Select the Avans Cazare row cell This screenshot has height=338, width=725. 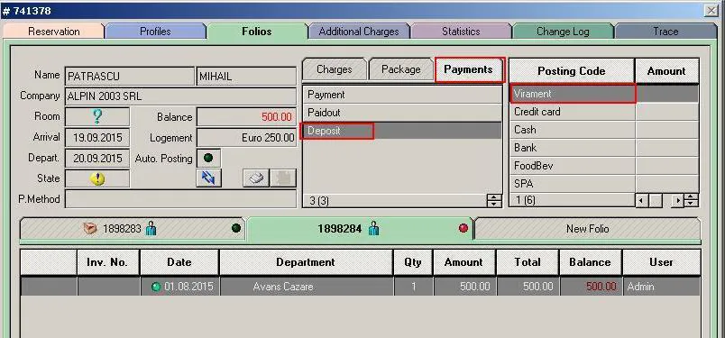[307, 287]
